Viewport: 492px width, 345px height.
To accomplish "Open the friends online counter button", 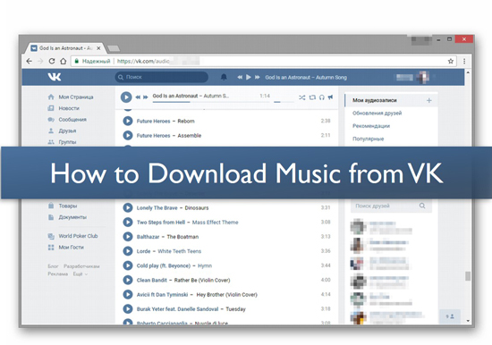I will point(450,316).
